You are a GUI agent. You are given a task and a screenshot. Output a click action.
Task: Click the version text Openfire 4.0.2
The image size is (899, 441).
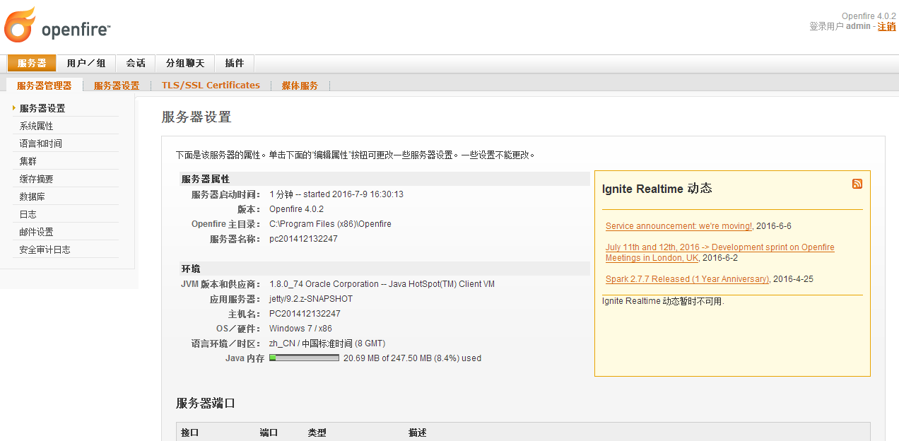tap(296, 209)
